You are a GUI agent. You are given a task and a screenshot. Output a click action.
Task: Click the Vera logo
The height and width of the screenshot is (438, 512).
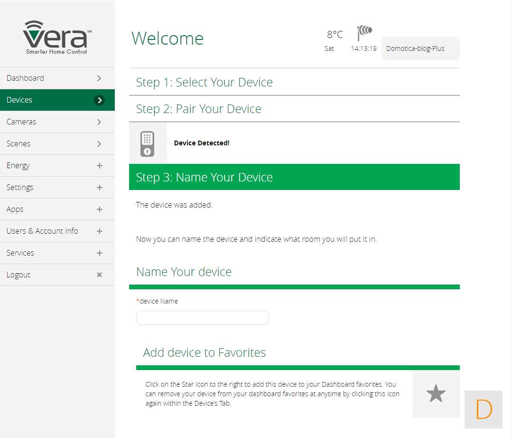pyautogui.click(x=57, y=38)
